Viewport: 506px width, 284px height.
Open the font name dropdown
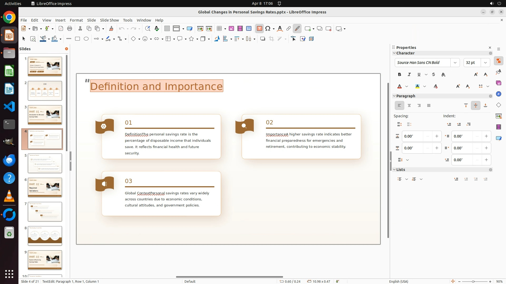click(x=455, y=63)
